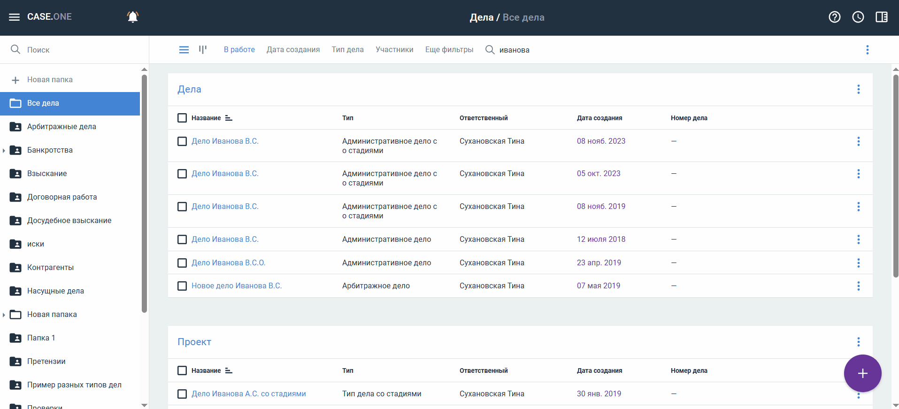Image resolution: width=899 pixels, height=409 pixels.
Task: Check the Новое дело Иванова В.С. row
Action: pyautogui.click(x=182, y=286)
